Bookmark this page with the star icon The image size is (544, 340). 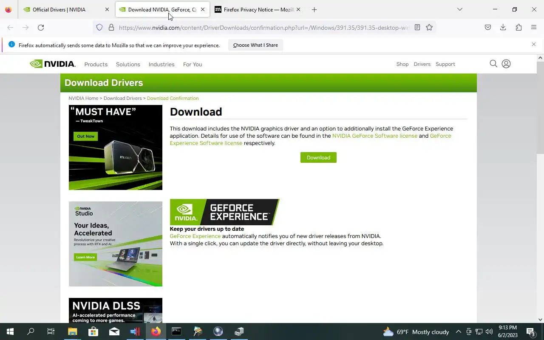pos(429,27)
